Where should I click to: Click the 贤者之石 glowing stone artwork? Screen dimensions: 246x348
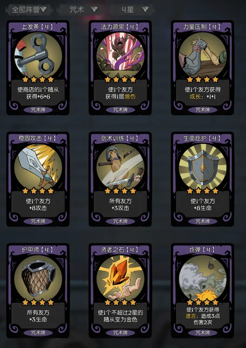(120, 278)
